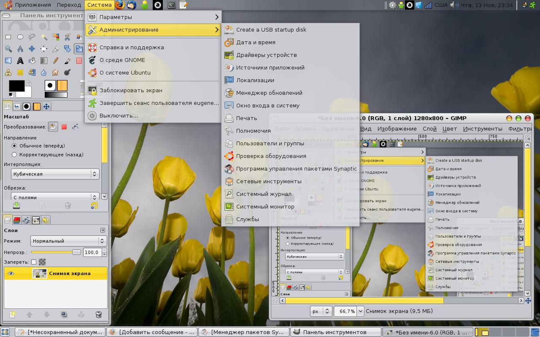Open the 'Кубическая' interpolation dropdown
Viewport: 540px width, 337px height.
[x=55, y=174]
